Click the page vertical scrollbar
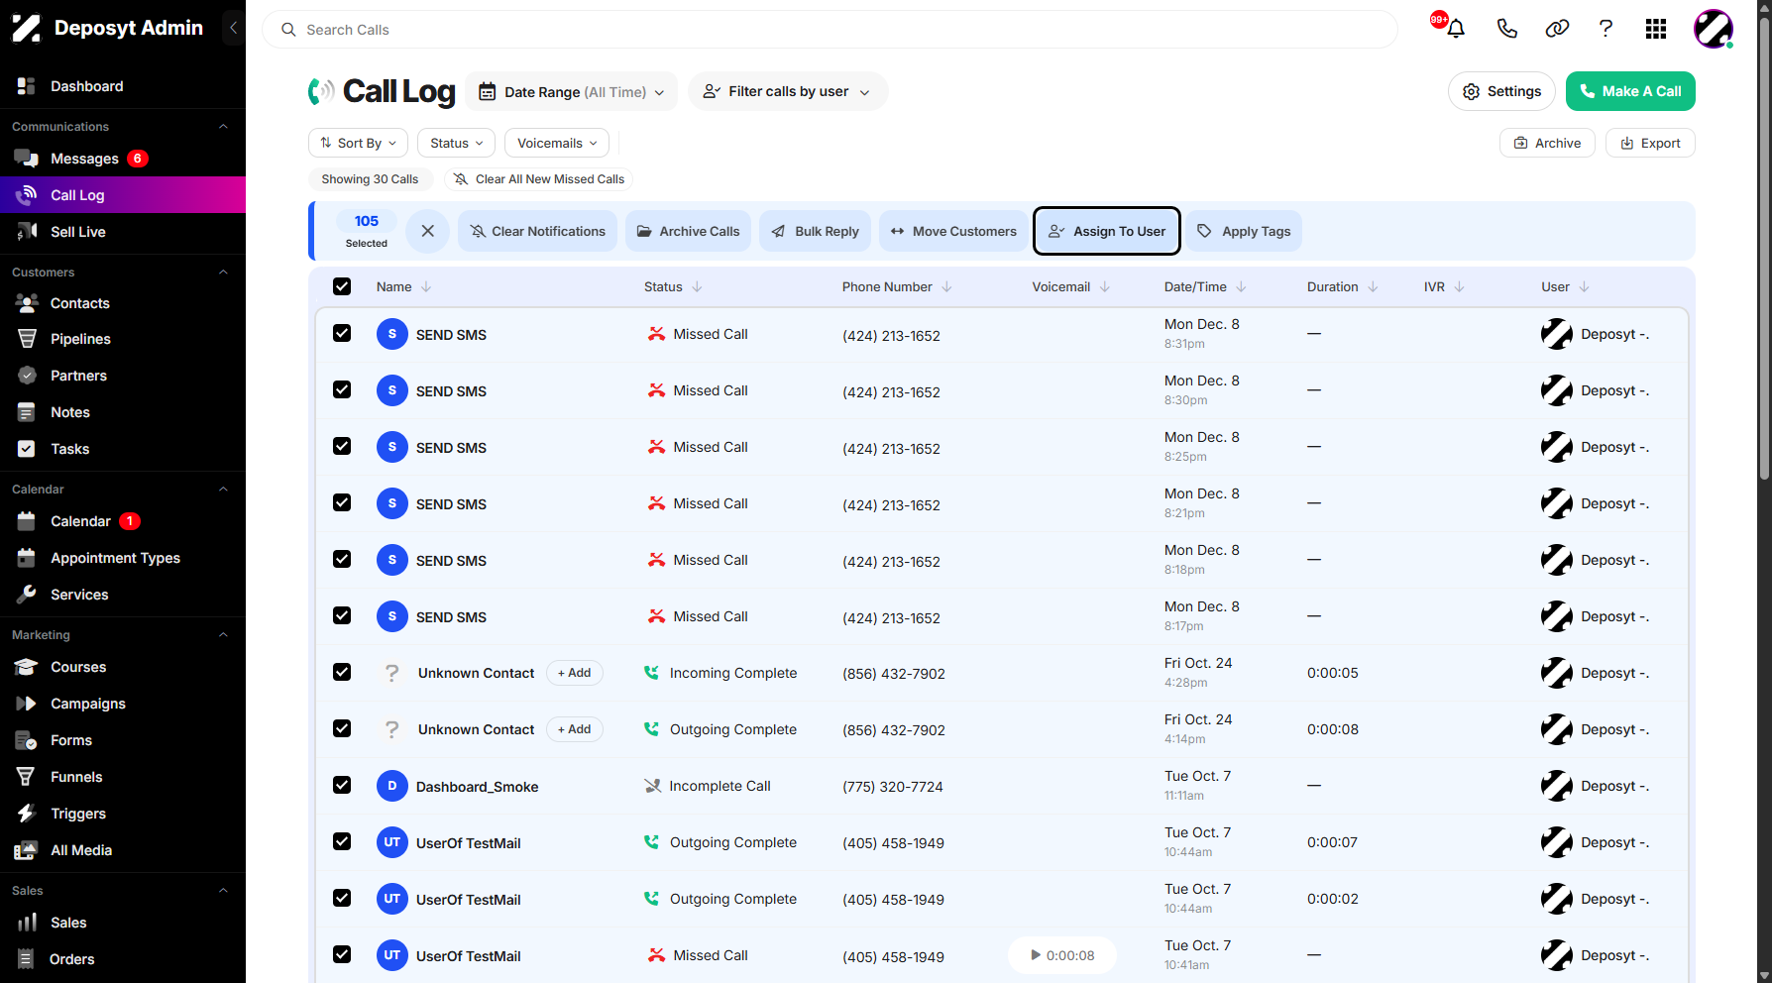Viewport: 1772px width, 983px height. point(1764,248)
